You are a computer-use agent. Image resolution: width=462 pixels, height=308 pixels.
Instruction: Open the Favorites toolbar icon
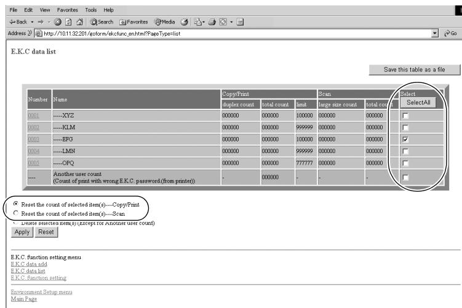pyautogui.click(x=133, y=22)
